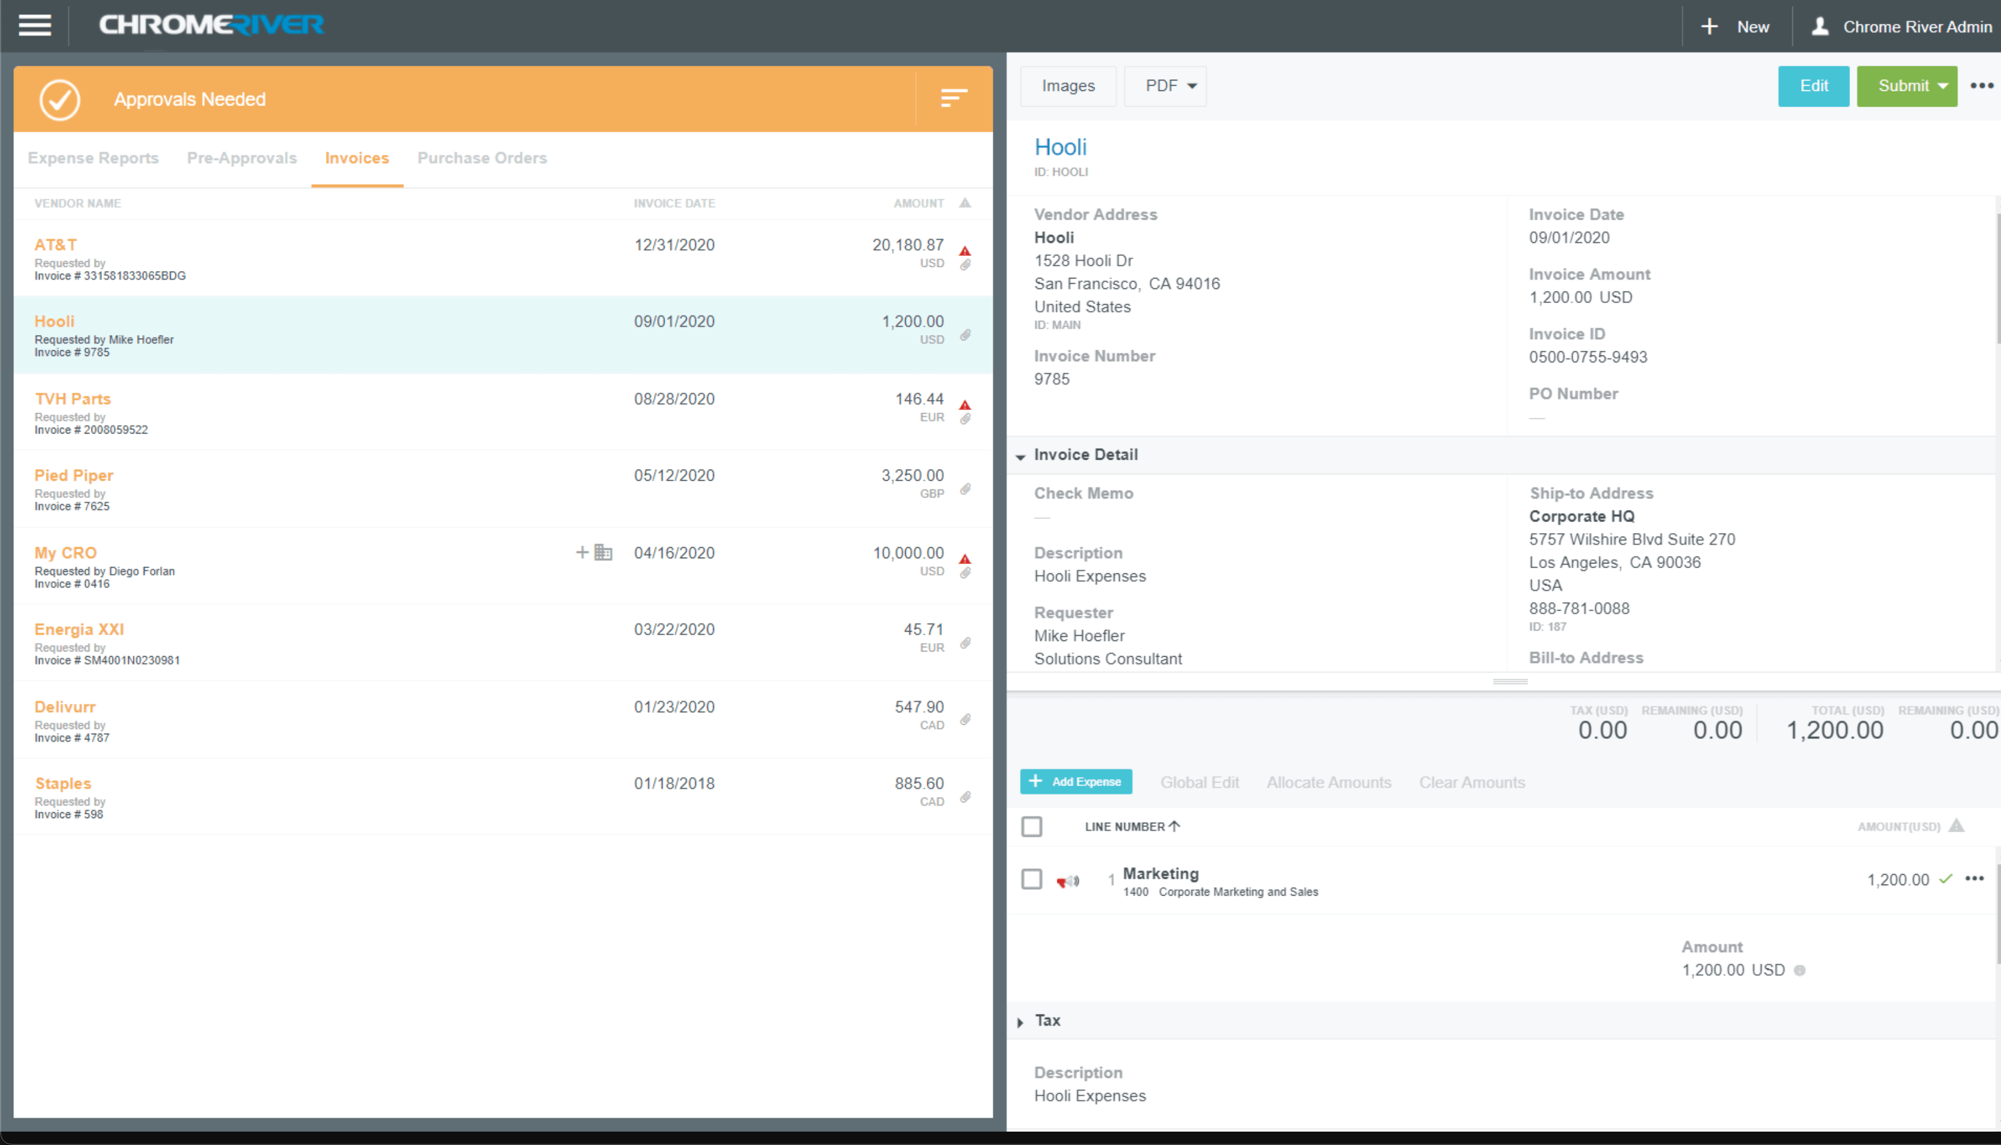Open the three-dot menu on Marketing line

[x=1974, y=878]
